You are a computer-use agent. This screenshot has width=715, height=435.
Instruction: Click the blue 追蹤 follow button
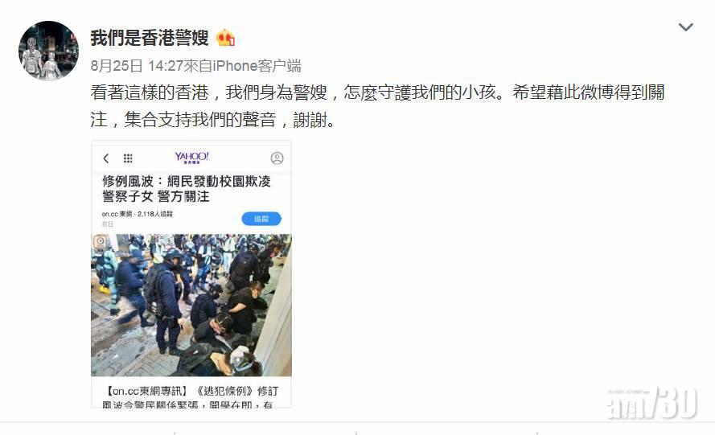point(261,219)
